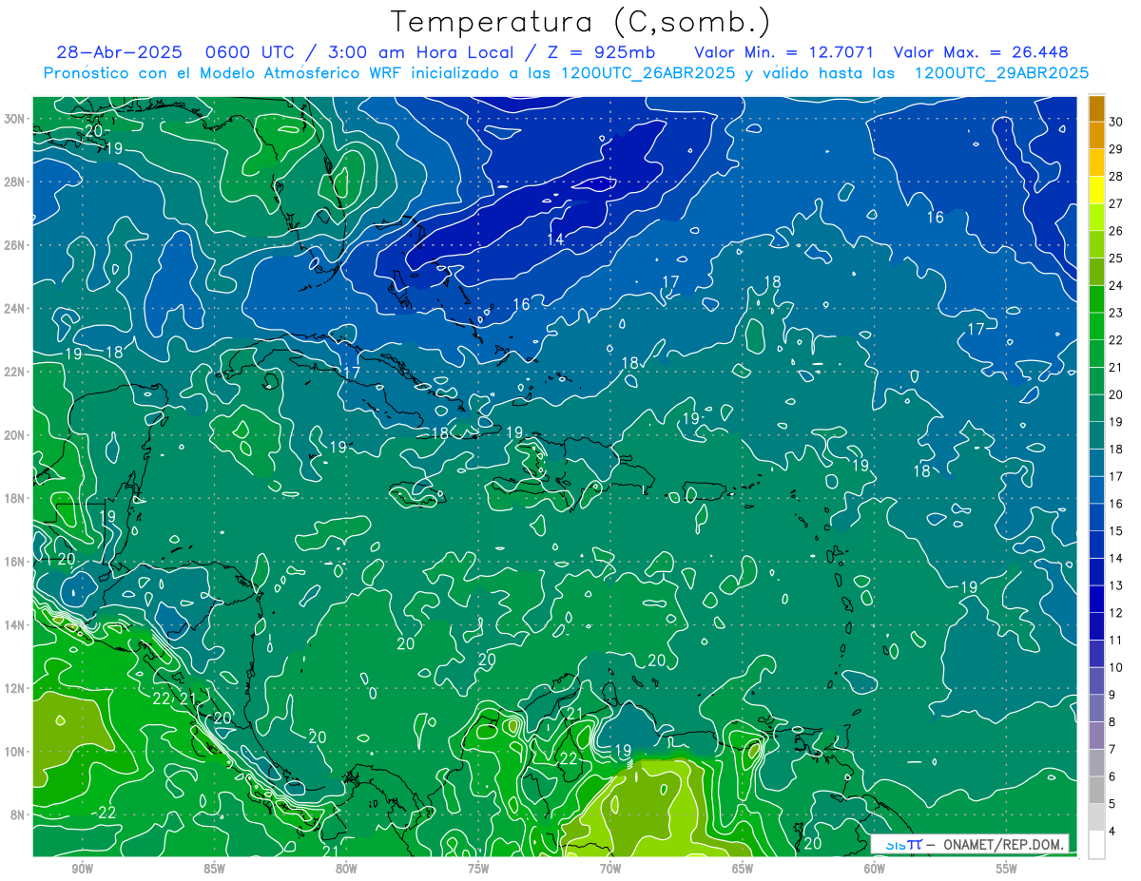Click the color scale number 25
The image size is (1141, 881).
[1116, 259]
